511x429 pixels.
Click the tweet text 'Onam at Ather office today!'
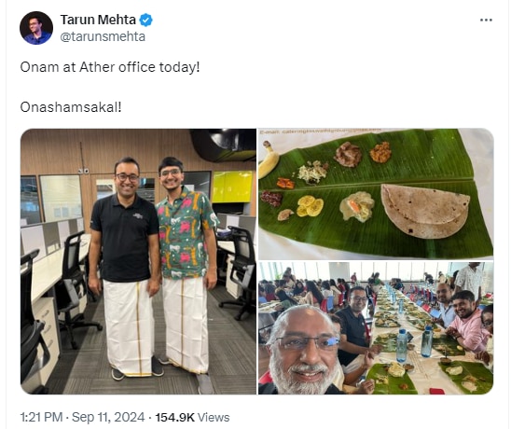coord(110,67)
